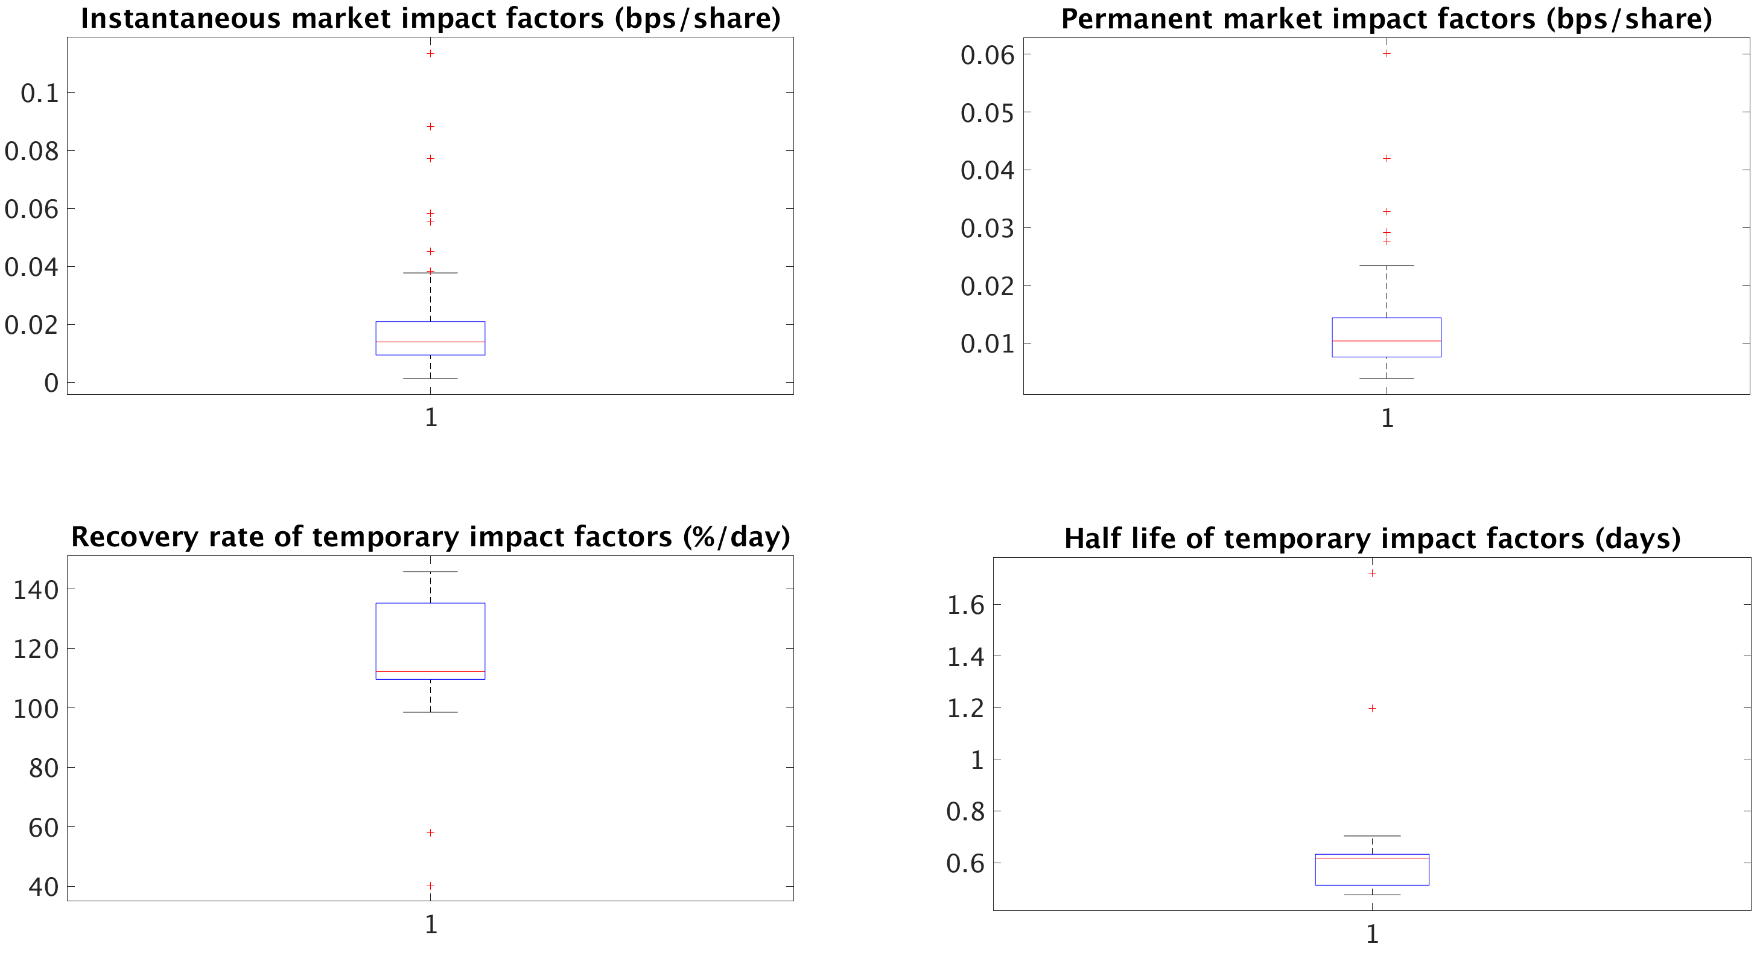1760x958 pixels.
Task: Select the Permanent market impact factors title
Action: point(1387,19)
